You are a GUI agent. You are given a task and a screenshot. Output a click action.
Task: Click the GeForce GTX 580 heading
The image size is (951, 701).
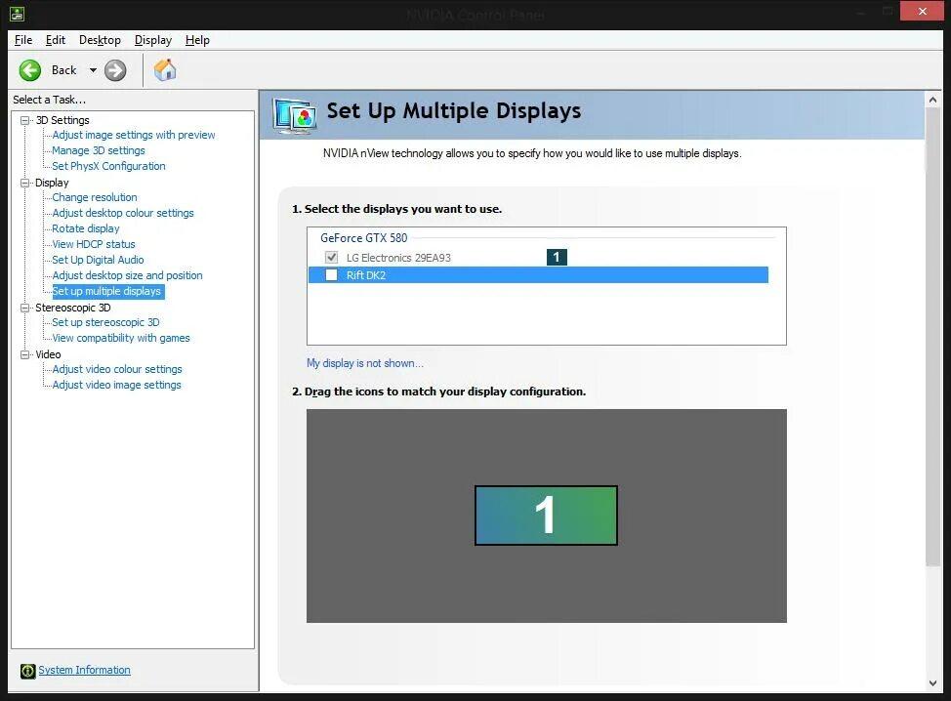(x=364, y=237)
